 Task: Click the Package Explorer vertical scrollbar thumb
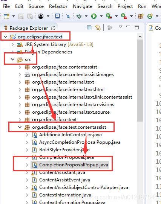click(140, 81)
